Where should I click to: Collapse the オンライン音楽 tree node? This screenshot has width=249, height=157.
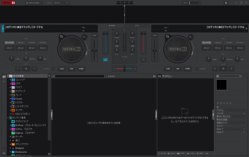coord(8,118)
